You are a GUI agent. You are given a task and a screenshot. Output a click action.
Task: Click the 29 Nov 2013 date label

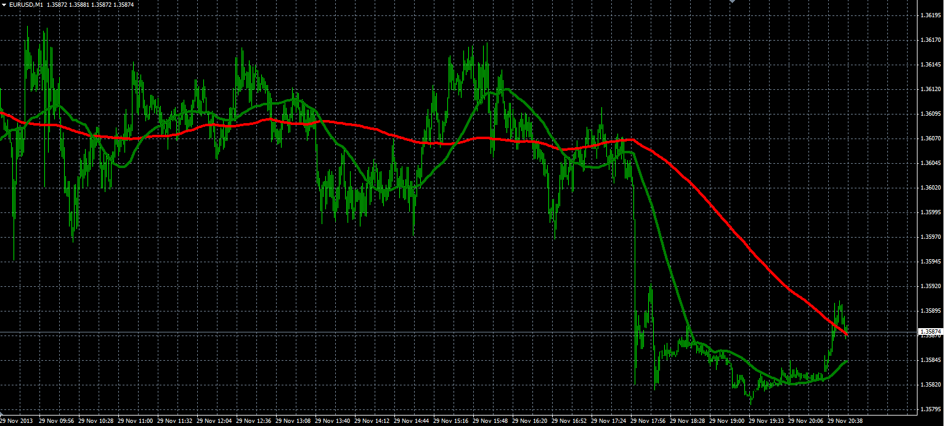pyautogui.click(x=17, y=421)
